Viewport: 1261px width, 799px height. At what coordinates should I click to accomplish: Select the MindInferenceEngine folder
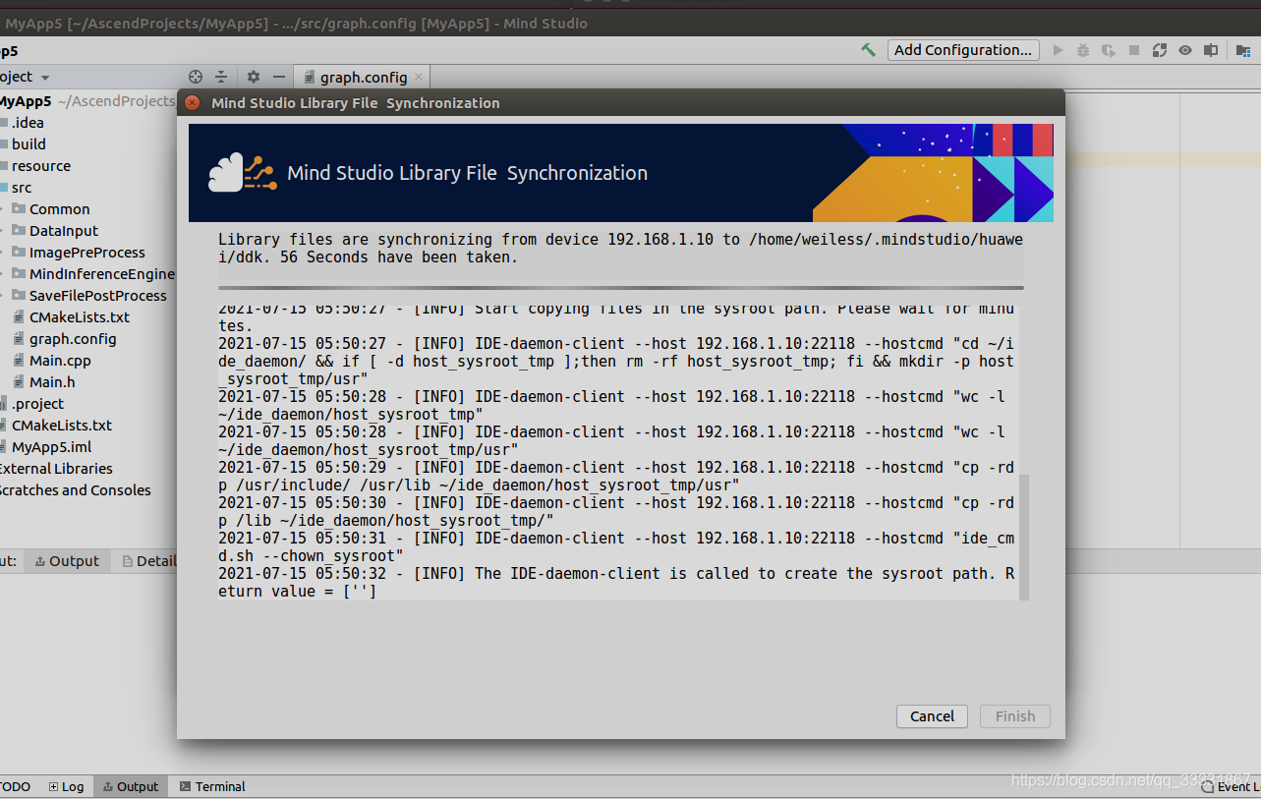pyautogui.click(x=101, y=274)
